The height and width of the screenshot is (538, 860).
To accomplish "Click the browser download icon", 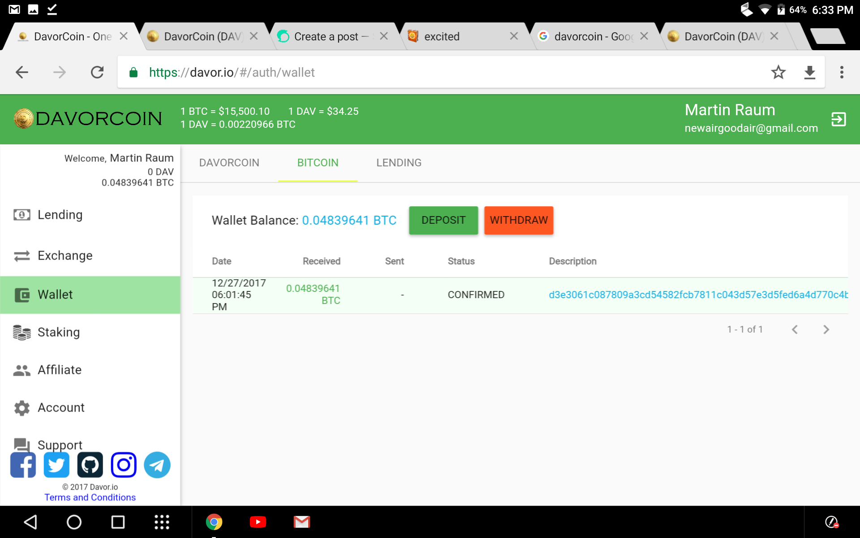I will pyautogui.click(x=810, y=72).
